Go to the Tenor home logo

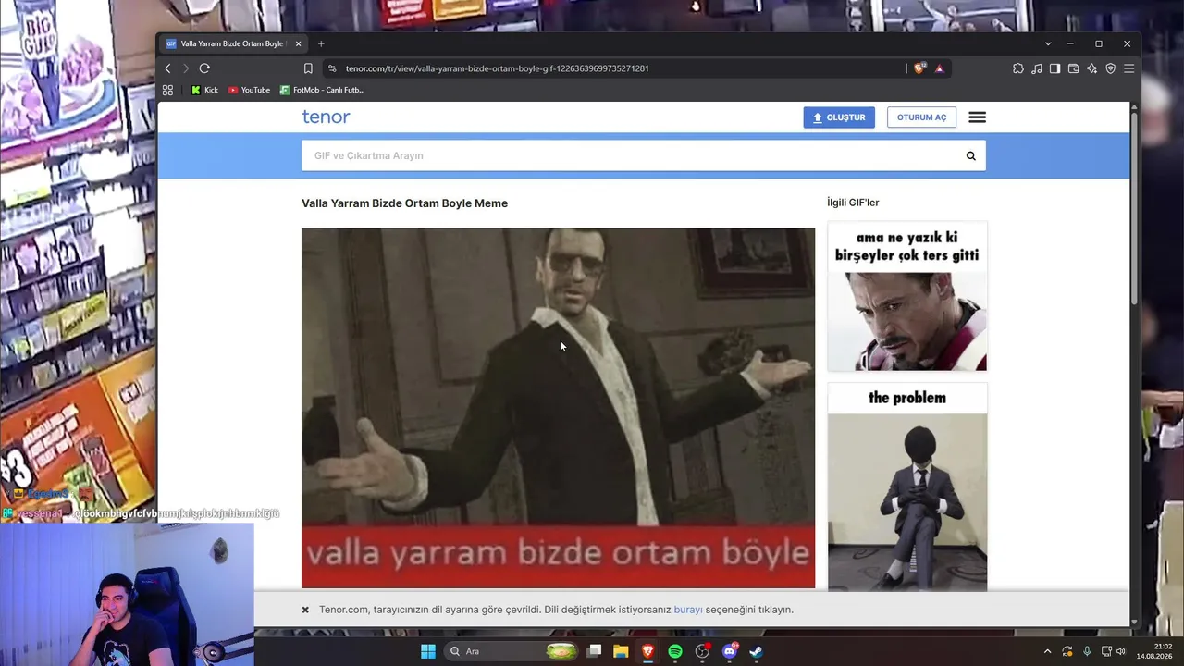click(326, 117)
